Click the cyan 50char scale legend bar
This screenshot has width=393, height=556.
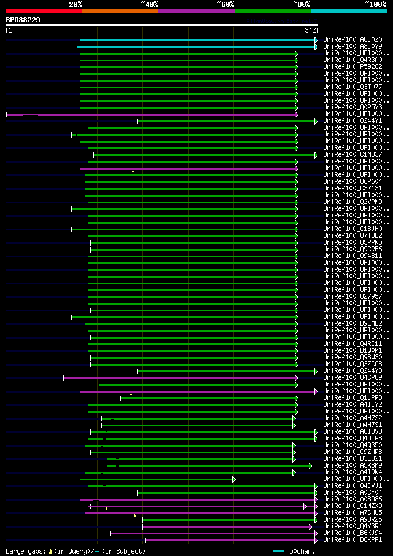[x=279, y=551]
